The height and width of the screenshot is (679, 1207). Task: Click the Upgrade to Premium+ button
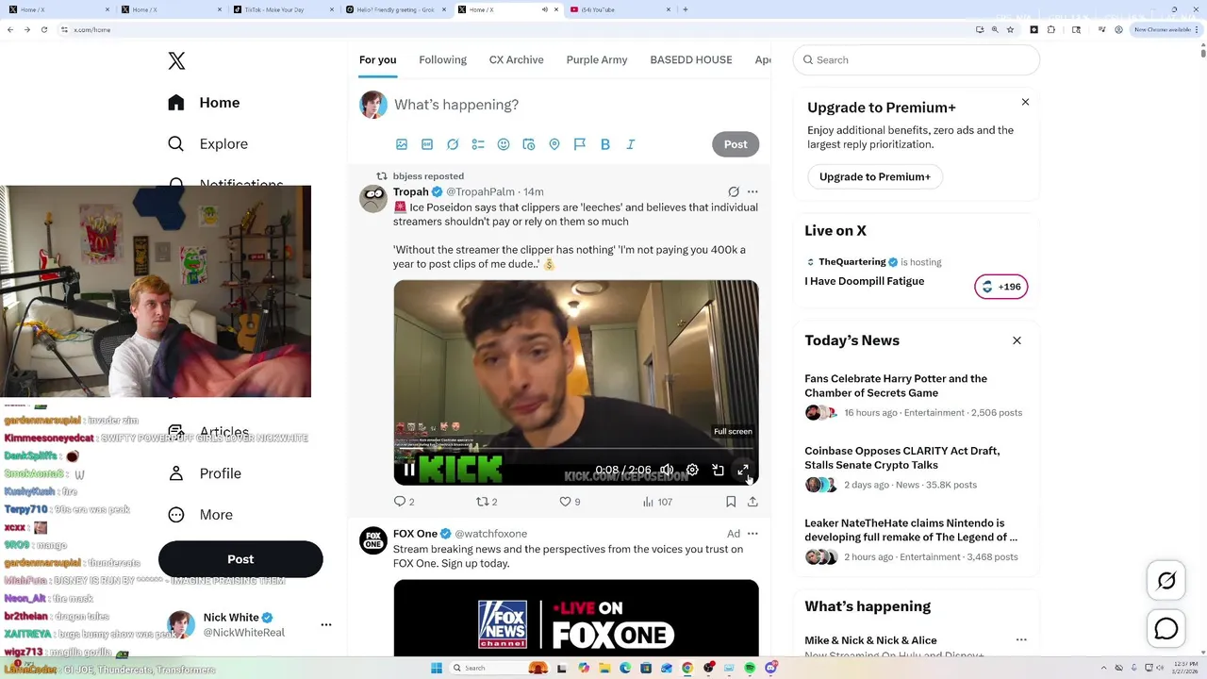(x=875, y=176)
